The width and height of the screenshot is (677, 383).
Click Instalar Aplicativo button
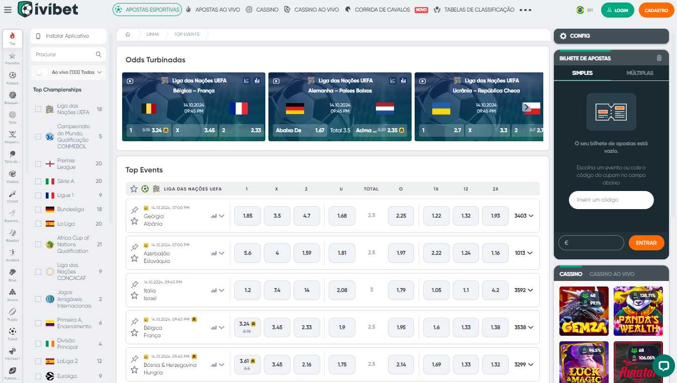pos(69,36)
